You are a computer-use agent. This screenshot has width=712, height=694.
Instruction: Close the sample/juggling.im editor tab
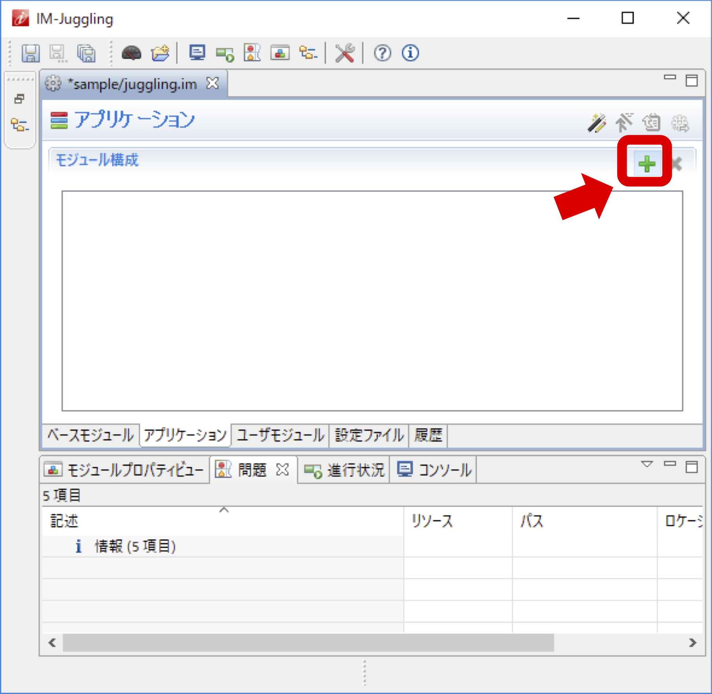pyautogui.click(x=213, y=83)
